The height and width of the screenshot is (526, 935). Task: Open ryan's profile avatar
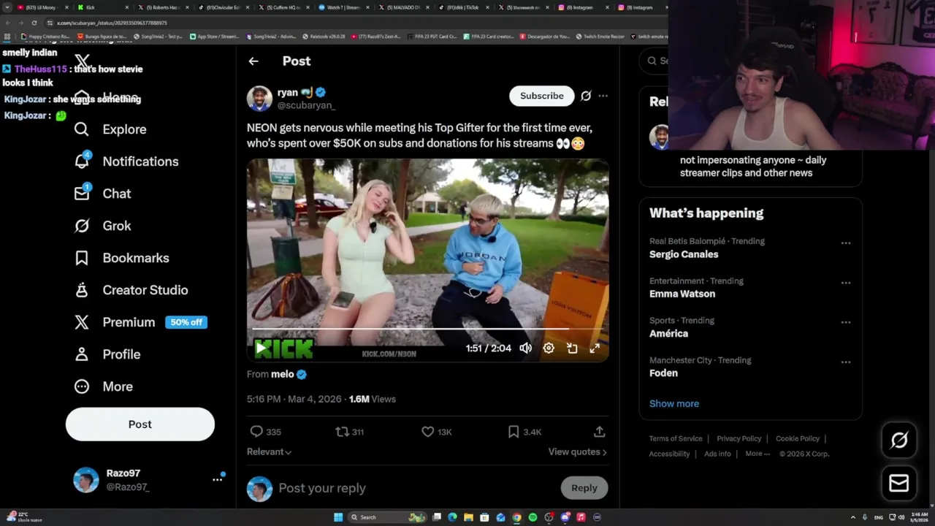click(259, 98)
